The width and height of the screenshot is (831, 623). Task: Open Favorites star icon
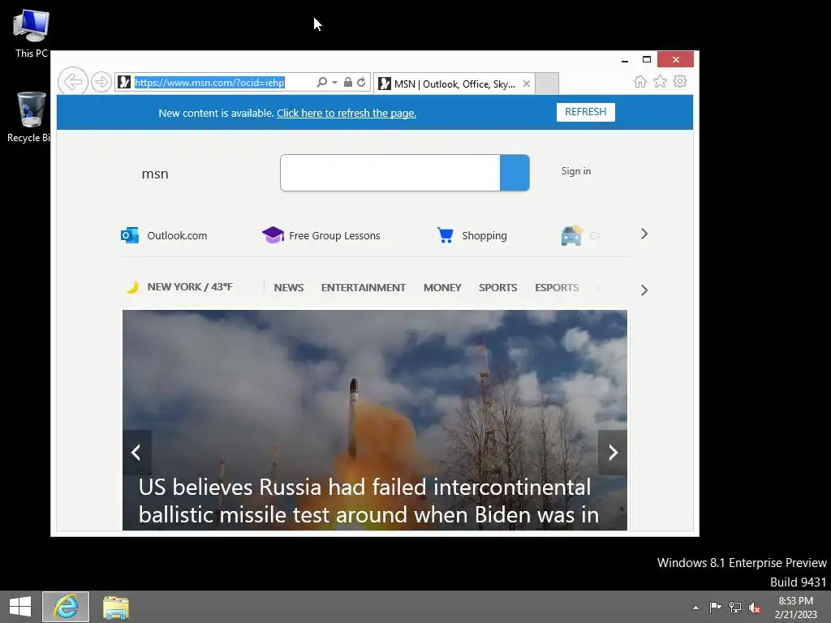[660, 82]
